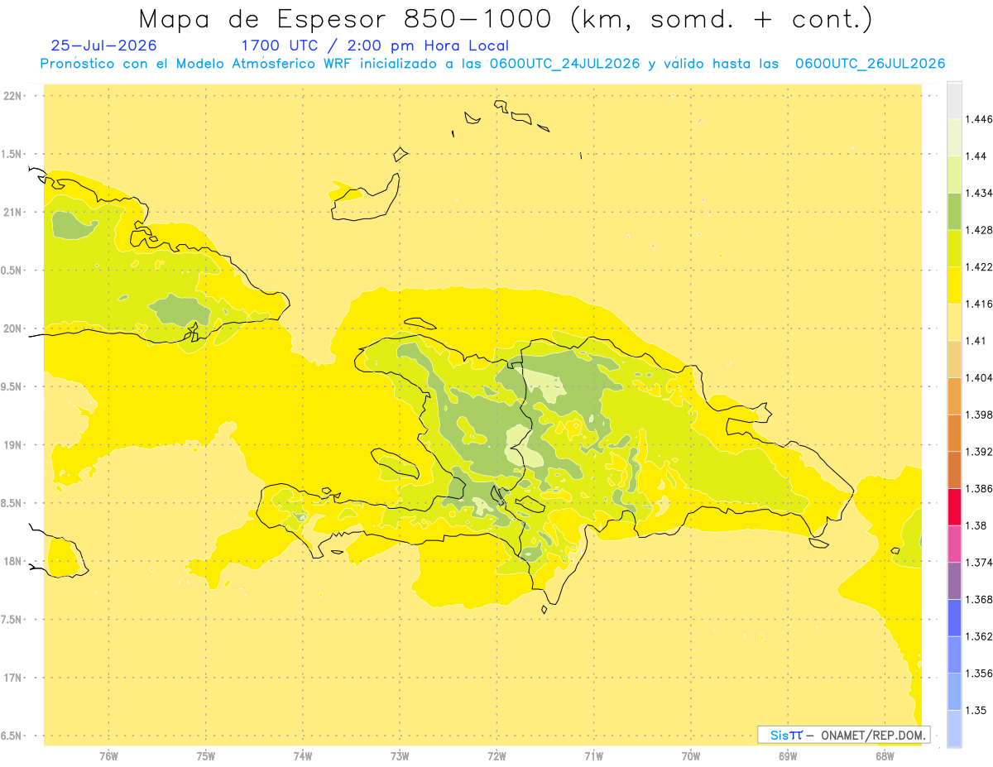The height and width of the screenshot is (767, 993).
Task: Click the 75W longitude label
Action: 206,755
